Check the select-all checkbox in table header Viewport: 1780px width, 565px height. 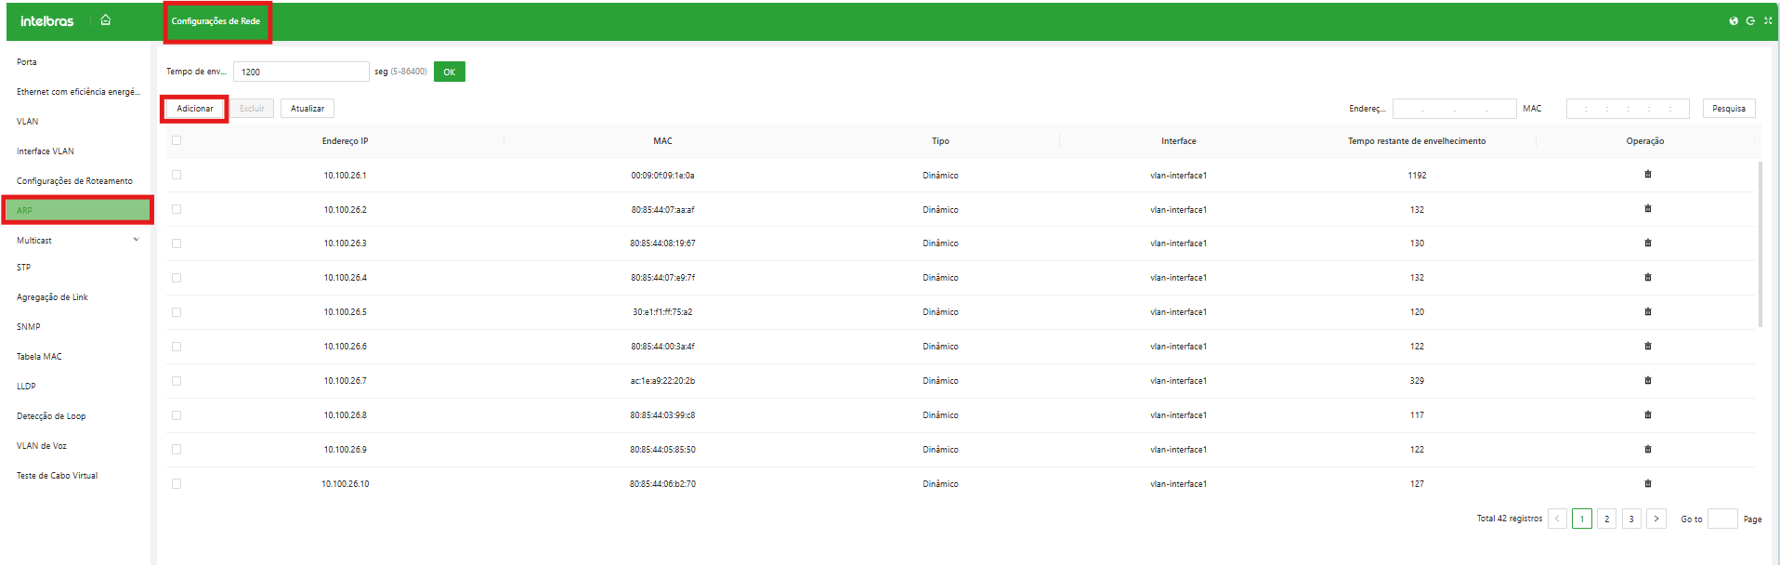pos(177,141)
